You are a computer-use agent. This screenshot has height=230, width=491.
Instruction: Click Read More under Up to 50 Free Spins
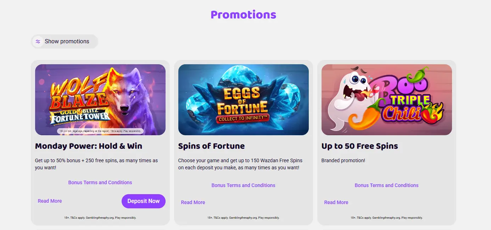(336, 202)
